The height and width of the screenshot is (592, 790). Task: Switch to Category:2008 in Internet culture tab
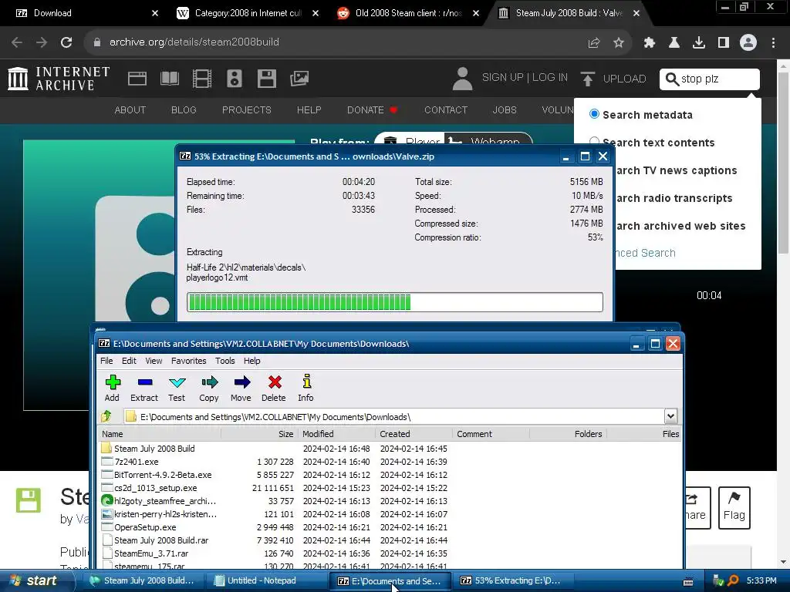247,13
